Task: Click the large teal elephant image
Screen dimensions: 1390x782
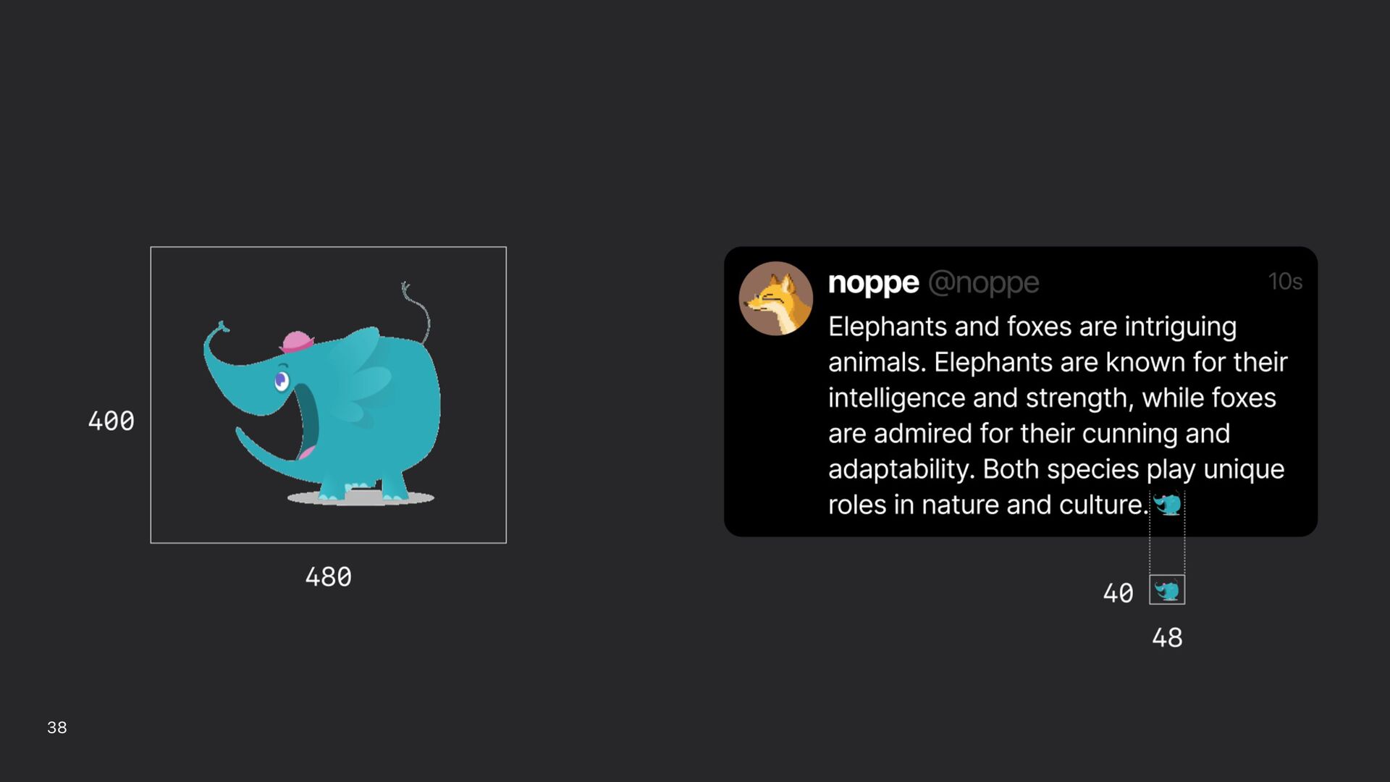Action: pos(328,395)
